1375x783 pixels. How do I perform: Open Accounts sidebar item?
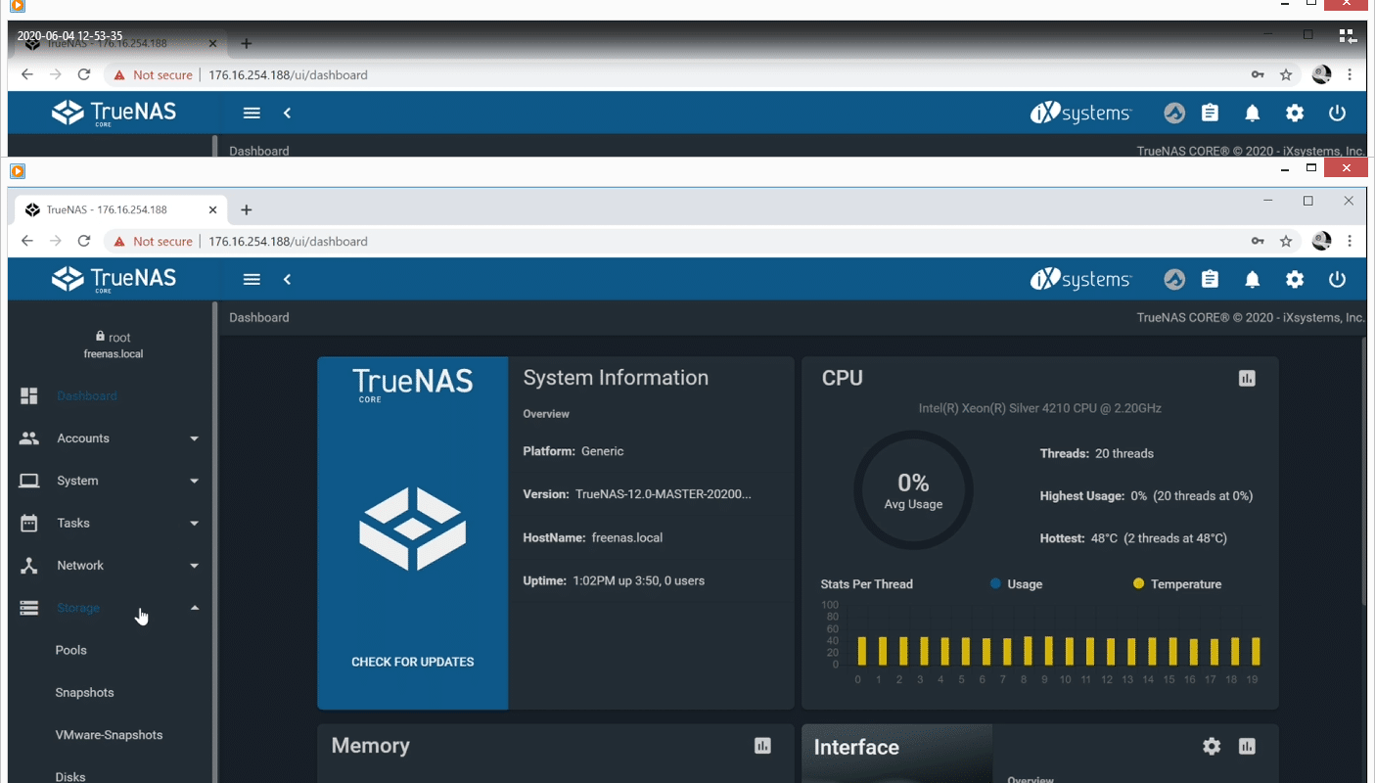(108, 438)
